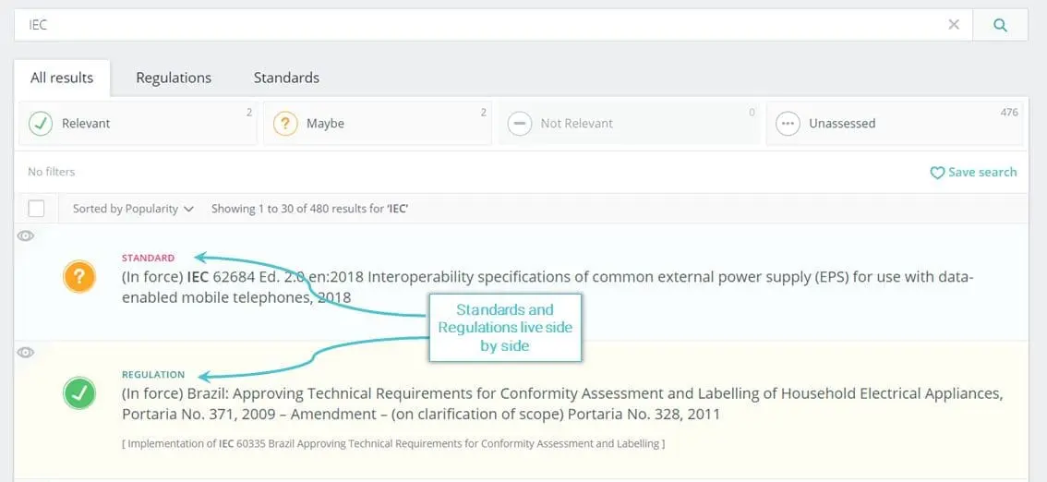Toggle eye icon for Brazil regulation result
The image size is (1047, 482).
25,353
